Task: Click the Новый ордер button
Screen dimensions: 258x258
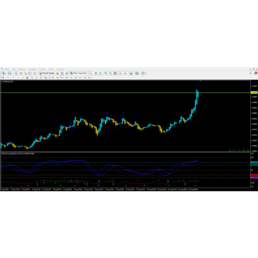Action: [x=47, y=74]
